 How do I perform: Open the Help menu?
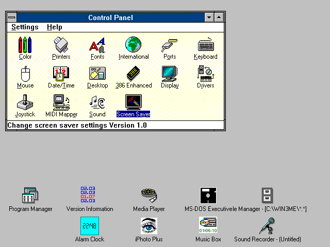coord(55,27)
